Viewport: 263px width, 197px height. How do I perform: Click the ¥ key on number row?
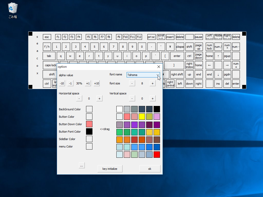(x=170, y=47)
